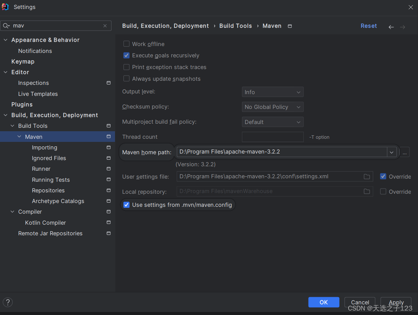Click the project-level icon next to Maven breadcrumb
This screenshot has height=315, width=418.
(x=290, y=26)
